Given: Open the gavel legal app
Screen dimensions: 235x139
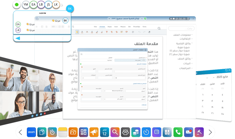Looking at the screenshot, I should tap(199, 132).
